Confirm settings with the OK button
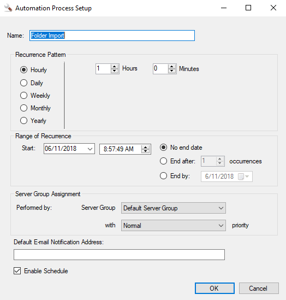This screenshot has width=286, height=300. pos(214,289)
